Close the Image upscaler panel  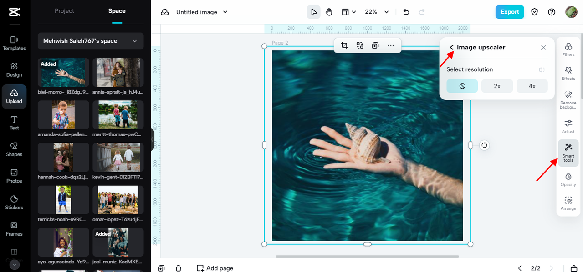(x=543, y=48)
